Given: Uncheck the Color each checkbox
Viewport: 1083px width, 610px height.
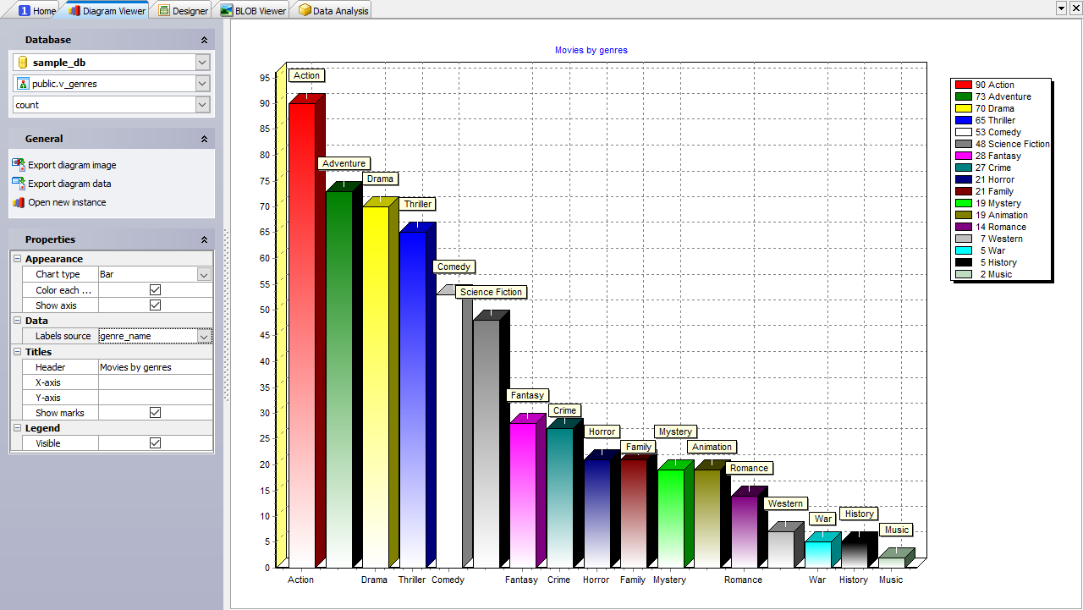Looking at the screenshot, I should (155, 290).
